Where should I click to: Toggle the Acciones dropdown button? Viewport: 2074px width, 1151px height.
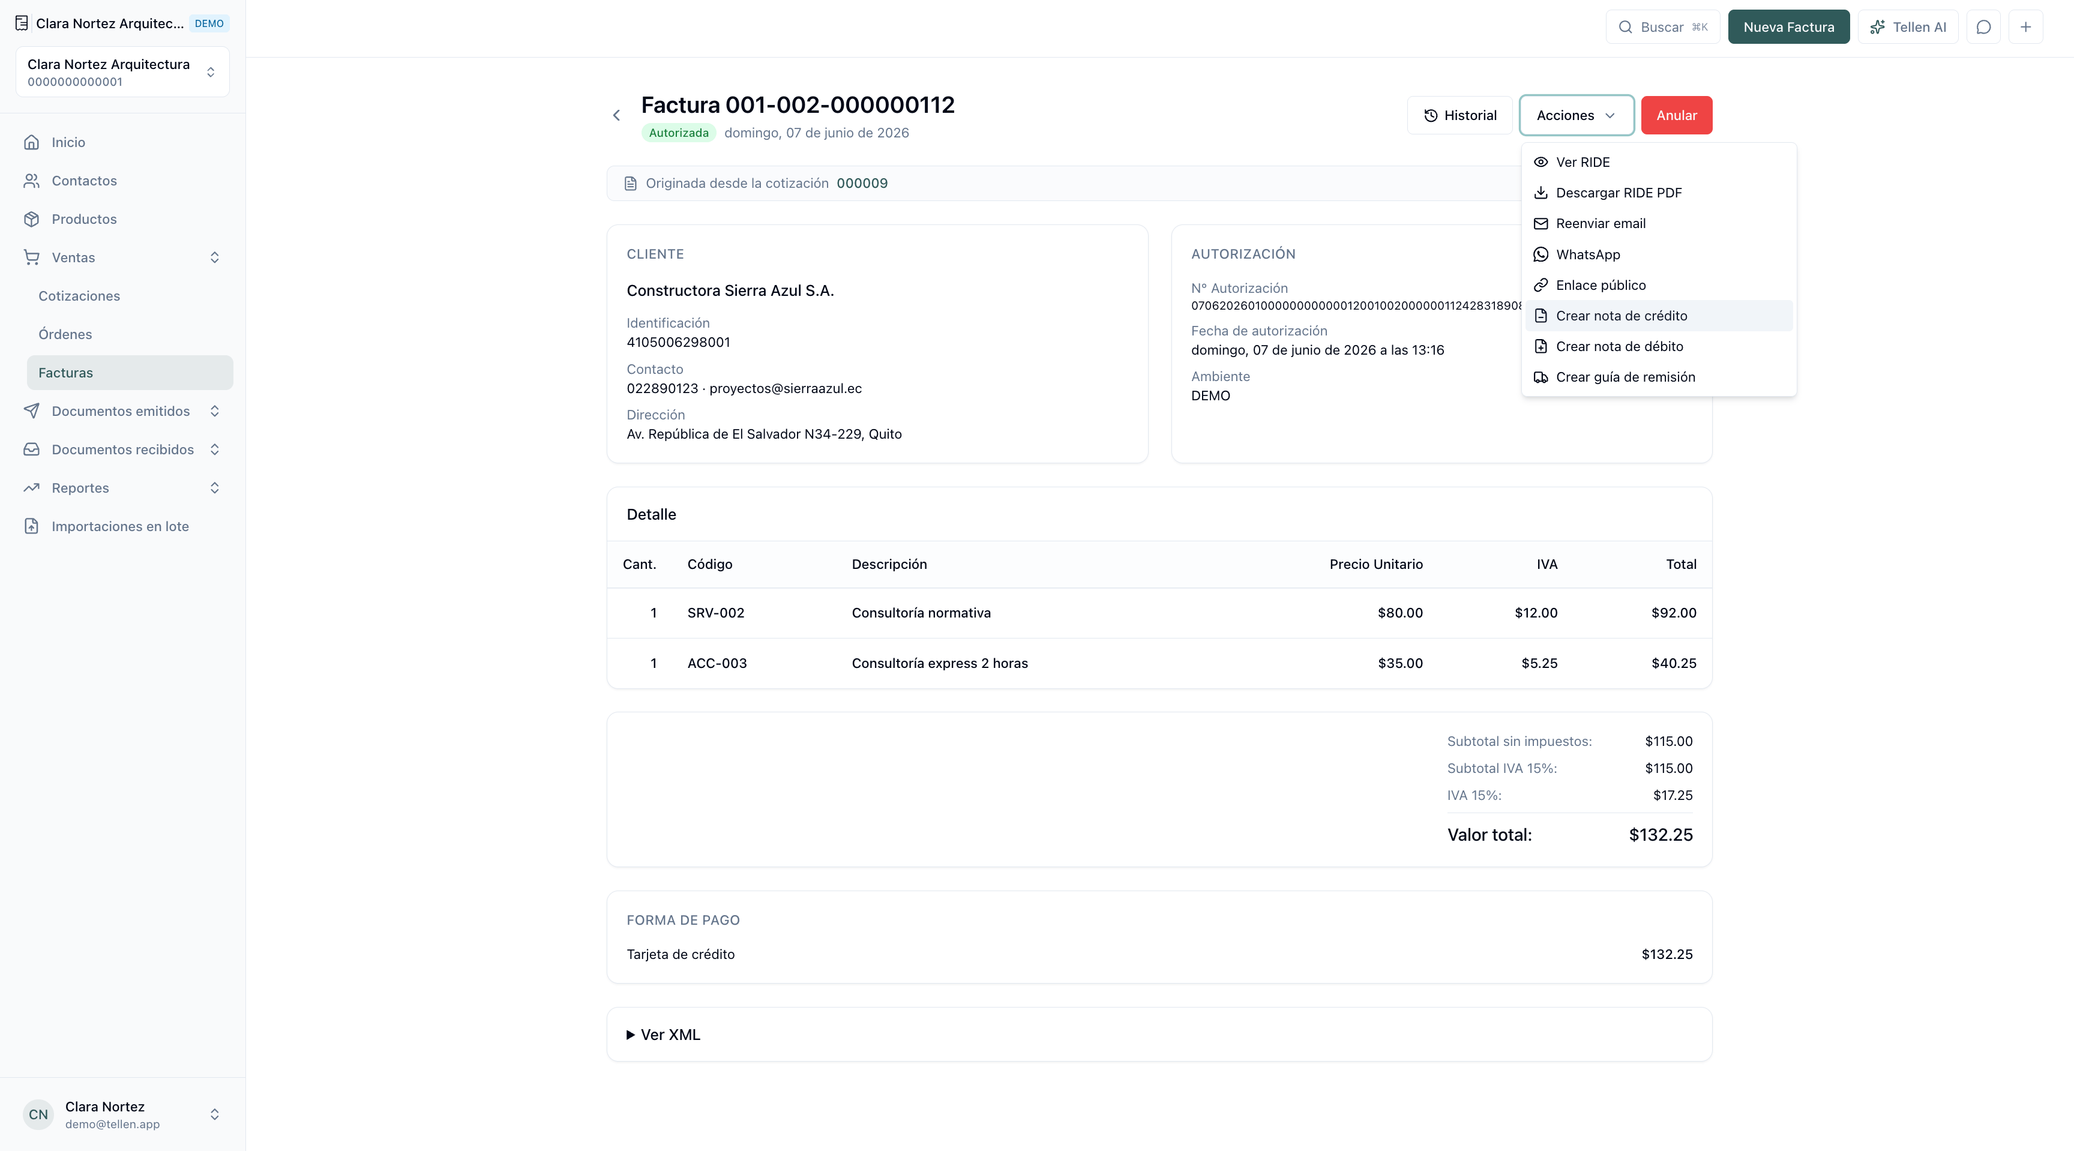[x=1577, y=115]
